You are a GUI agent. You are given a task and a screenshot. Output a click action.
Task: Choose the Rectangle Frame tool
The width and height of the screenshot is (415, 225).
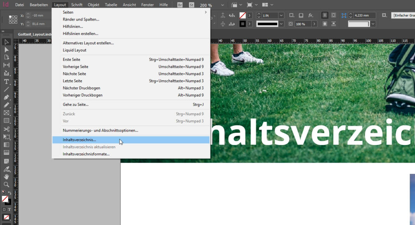(x=6, y=113)
